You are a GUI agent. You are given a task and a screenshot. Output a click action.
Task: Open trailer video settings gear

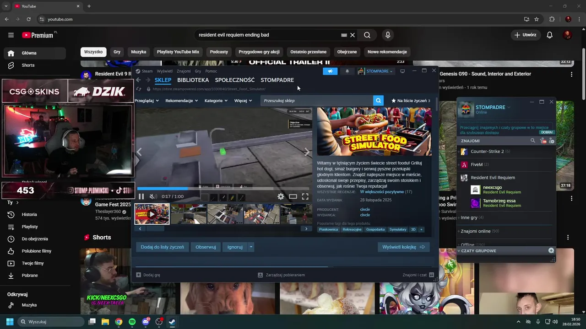[281, 196]
